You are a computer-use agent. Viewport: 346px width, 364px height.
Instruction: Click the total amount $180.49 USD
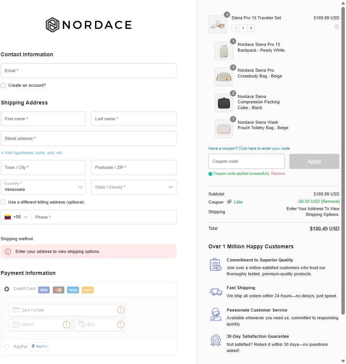coord(324,229)
